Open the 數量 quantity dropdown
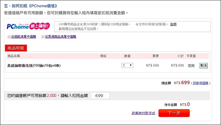Image resolution: width=221 pixels, height=125 pixels. [127, 65]
